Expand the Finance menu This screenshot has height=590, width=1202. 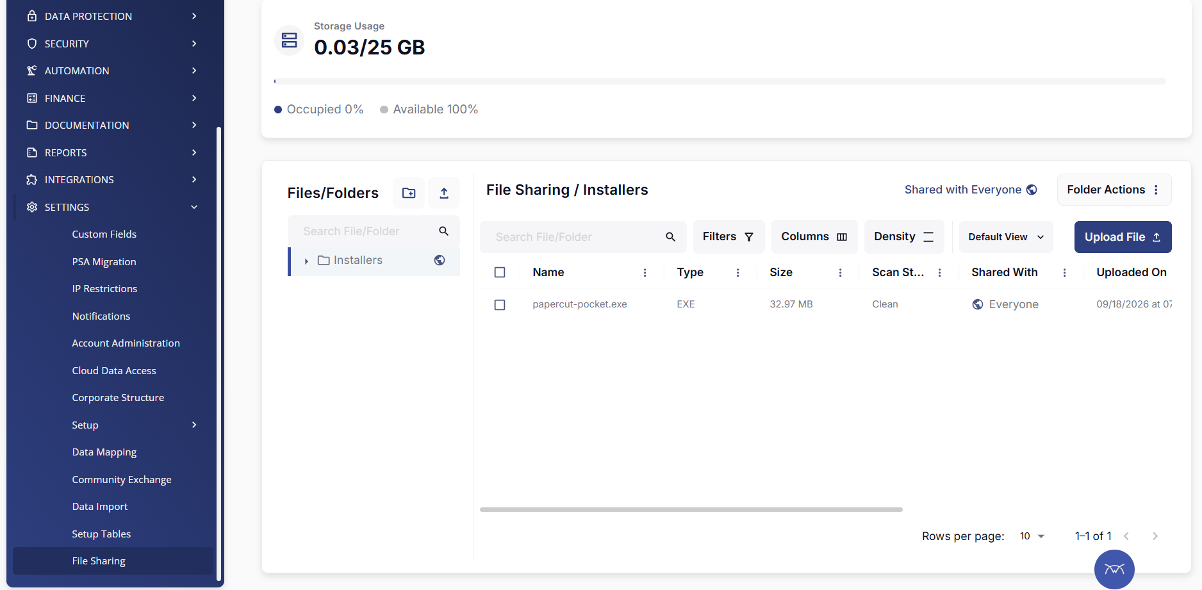coord(194,98)
